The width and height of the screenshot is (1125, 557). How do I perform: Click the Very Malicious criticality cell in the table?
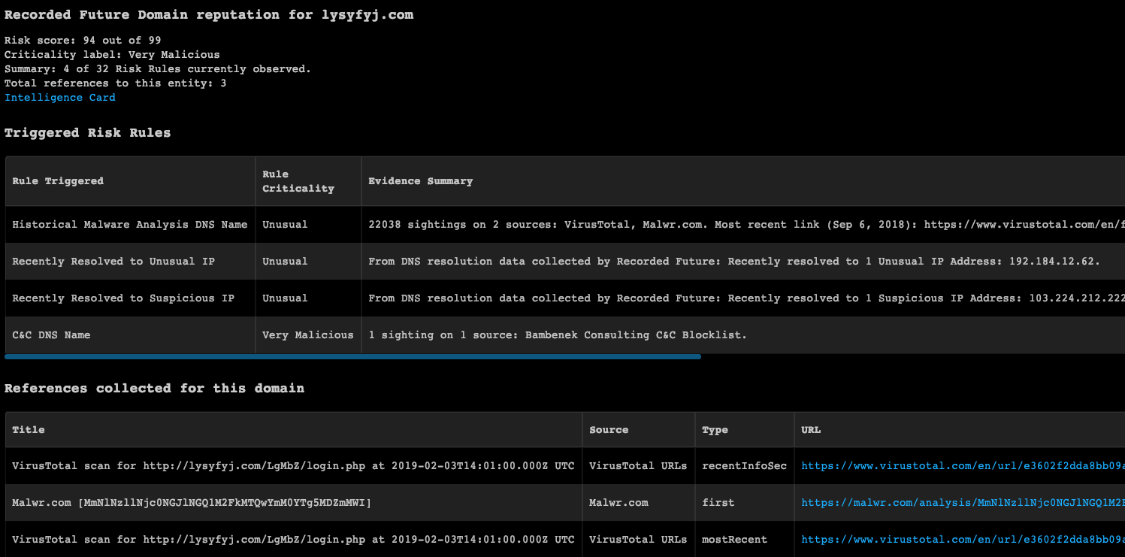(307, 335)
